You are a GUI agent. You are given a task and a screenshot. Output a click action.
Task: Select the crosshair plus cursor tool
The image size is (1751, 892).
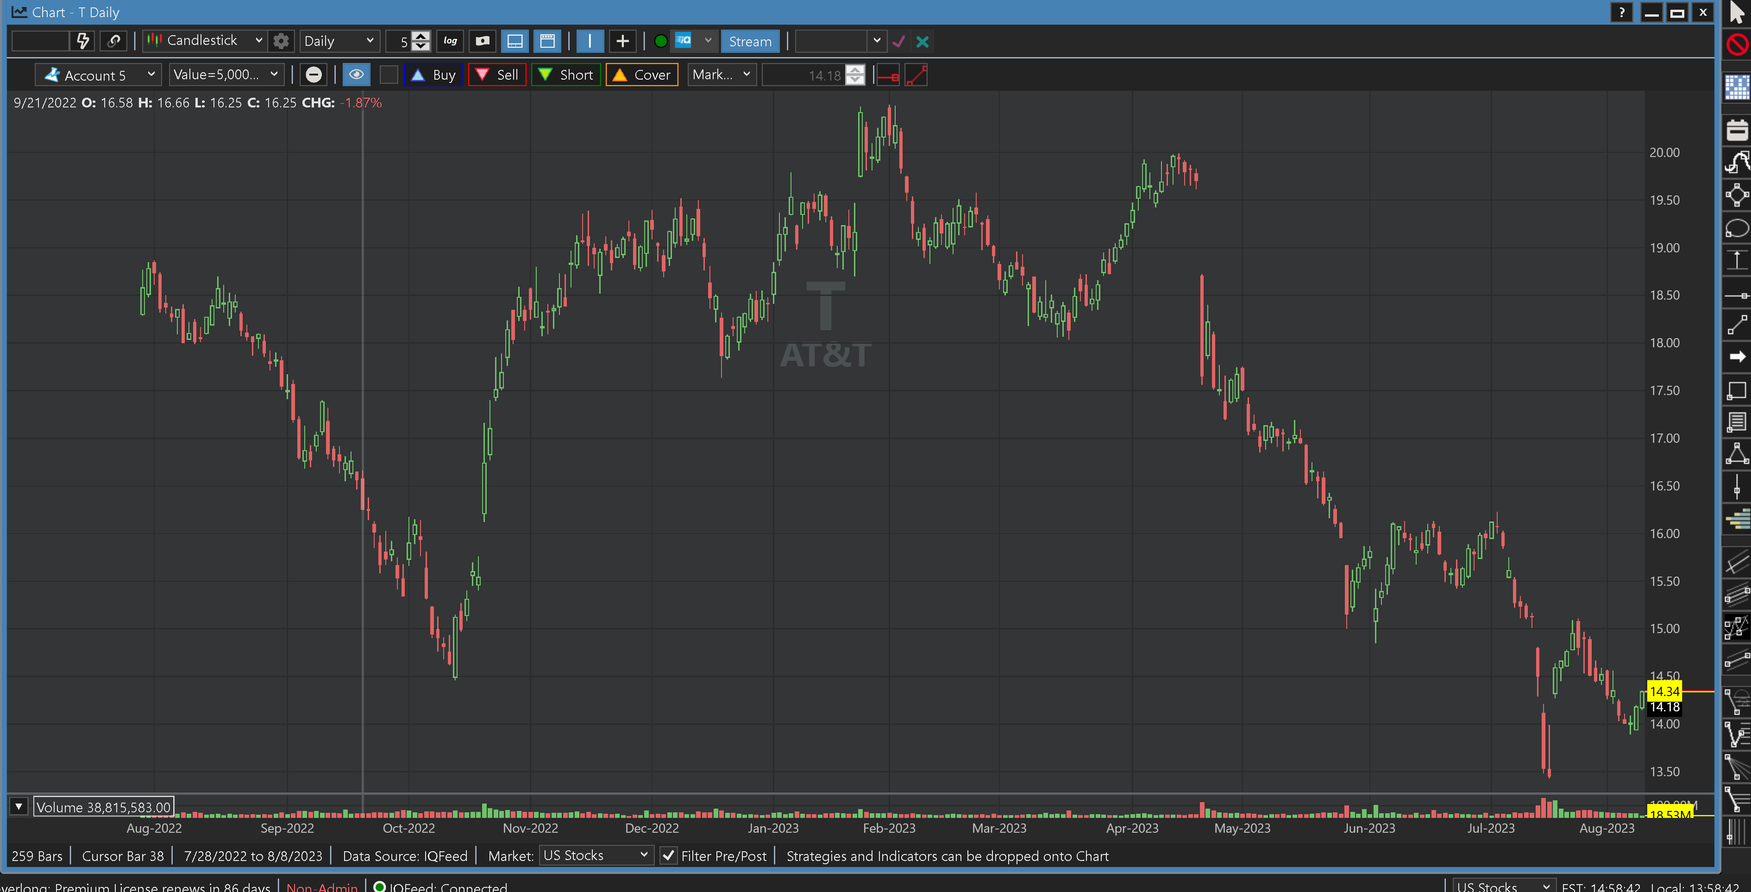click(622, 41)
